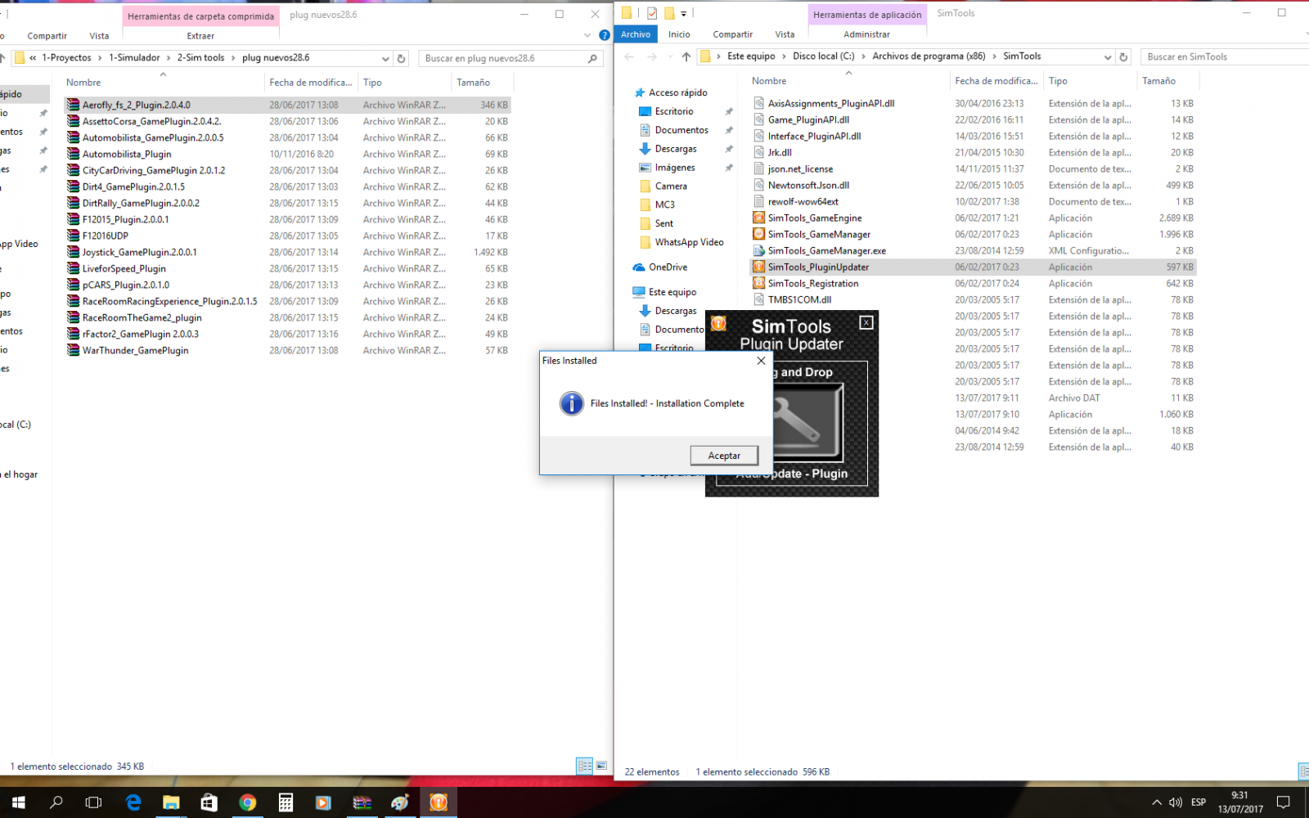Click the Buscar en SimTools search field
The height and width of the screenshot is (818, 1309).
pyautogui.click(x=1219, y=57)
